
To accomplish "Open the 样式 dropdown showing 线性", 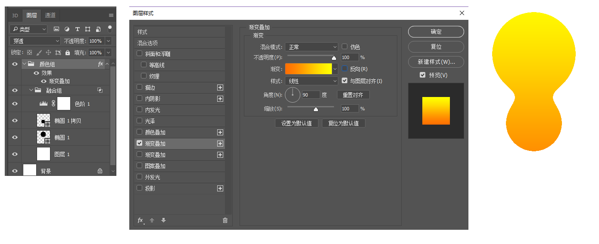I will (x=312, y=81).
